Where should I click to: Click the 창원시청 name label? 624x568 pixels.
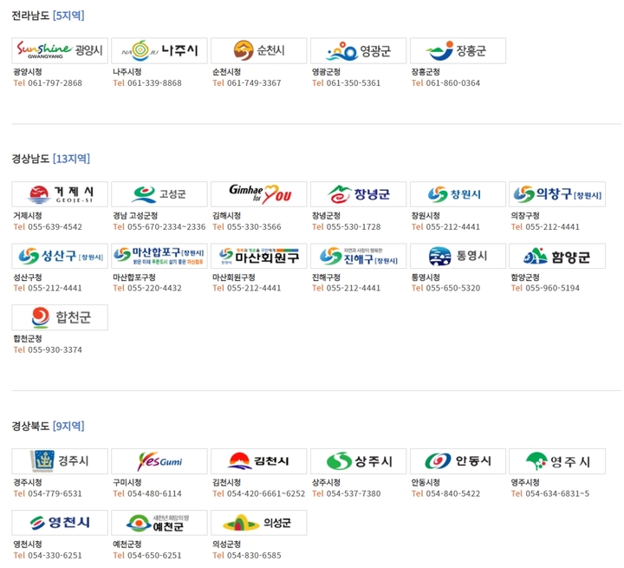(426, 215)
